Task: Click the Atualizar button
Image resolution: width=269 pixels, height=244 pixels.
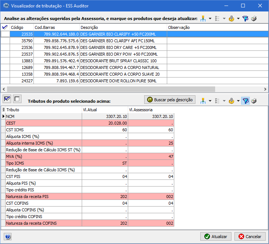Action: (215, 237)
